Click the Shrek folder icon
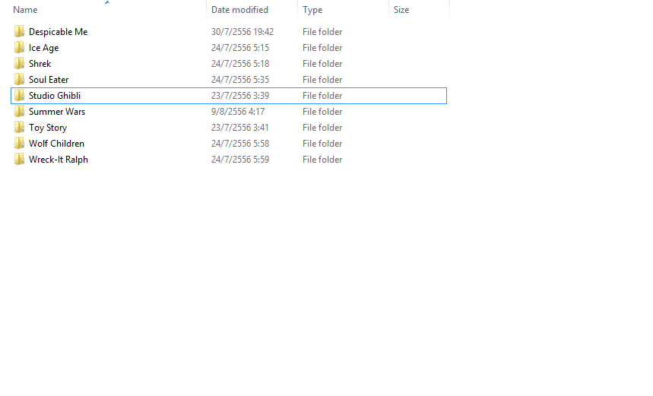This screenshot has height=396, width=653. [19, 63]
